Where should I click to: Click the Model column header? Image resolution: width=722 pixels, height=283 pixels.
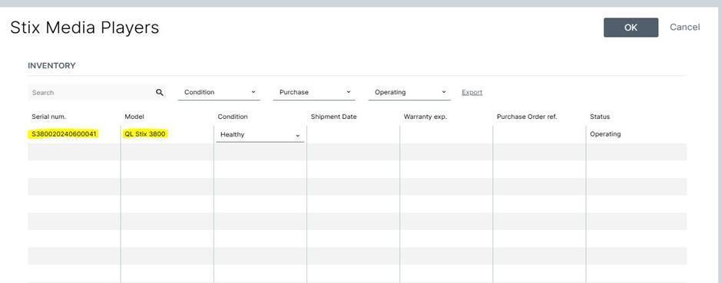(x=134, y=117)
